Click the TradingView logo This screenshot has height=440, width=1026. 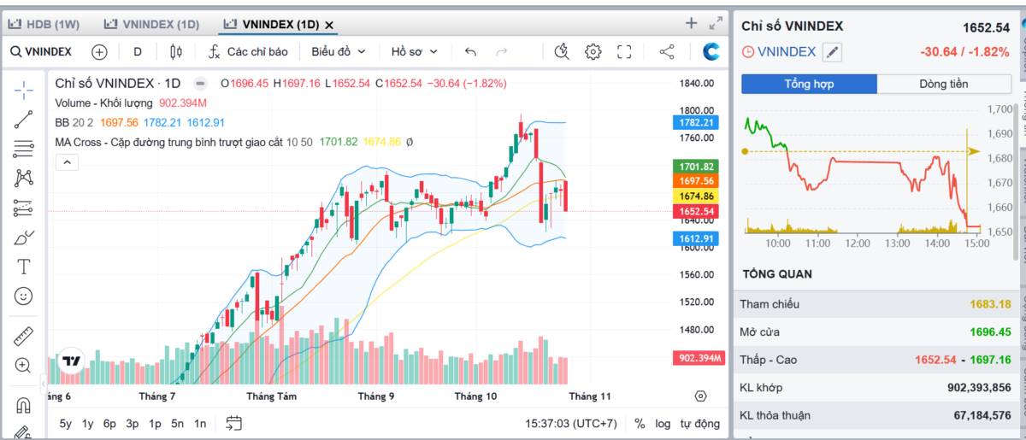click(x=72, y=361)
